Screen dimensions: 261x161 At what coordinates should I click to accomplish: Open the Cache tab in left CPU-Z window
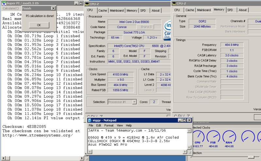pos(103,10)
